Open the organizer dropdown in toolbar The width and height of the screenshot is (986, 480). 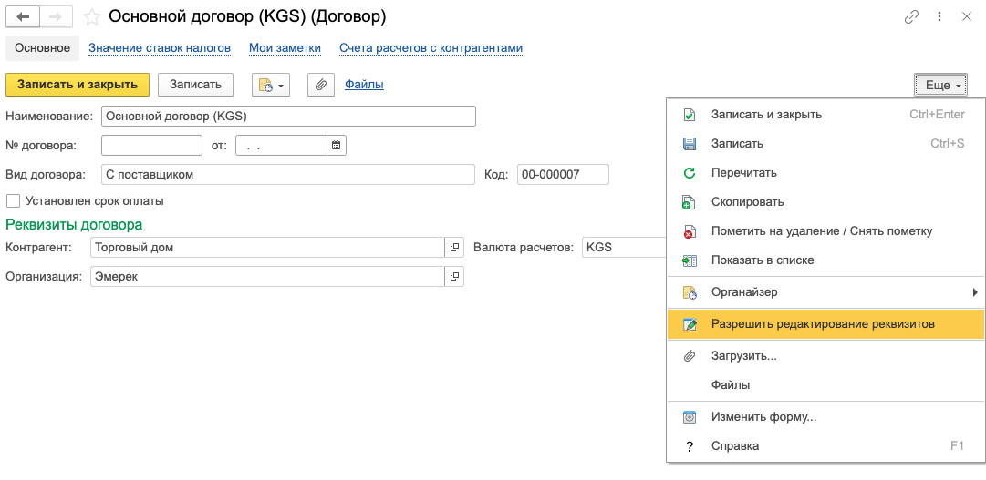pyautogui.click(x=271, y=85)
